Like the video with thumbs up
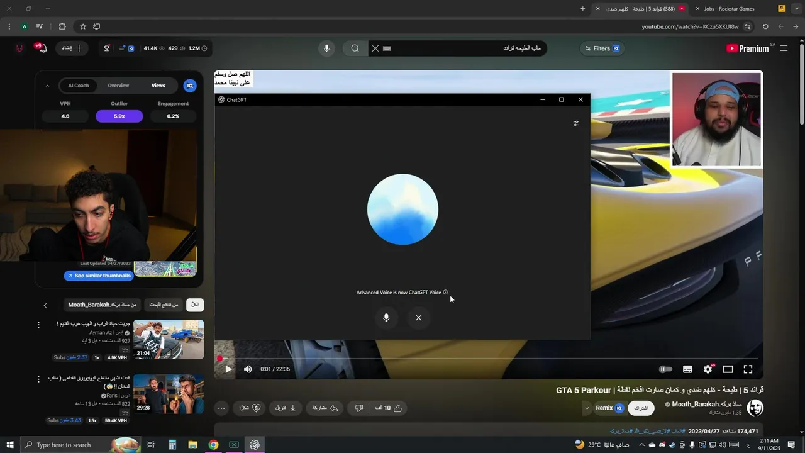Image resolution: width=805 pixels, height=453 pixels. 389,408
